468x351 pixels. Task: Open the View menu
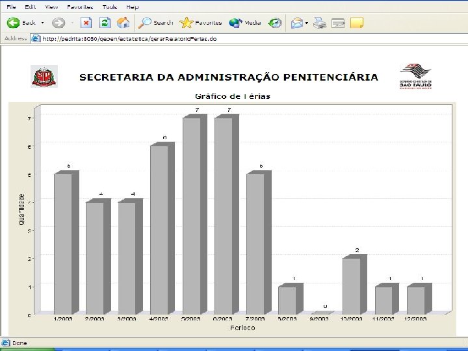pyautogui.click(x=51, y=7)
